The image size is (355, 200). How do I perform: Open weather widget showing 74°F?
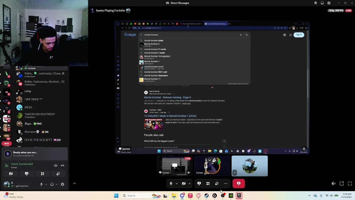tap(13, 196)
